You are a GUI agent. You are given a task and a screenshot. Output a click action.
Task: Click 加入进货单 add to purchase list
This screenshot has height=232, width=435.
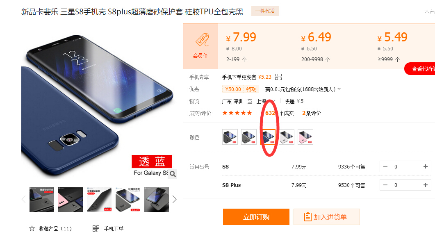[326, 217]
